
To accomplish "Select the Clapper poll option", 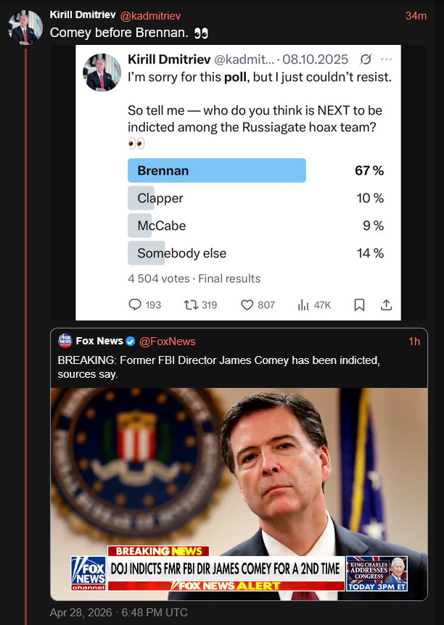I will click(x=160, y=198).
